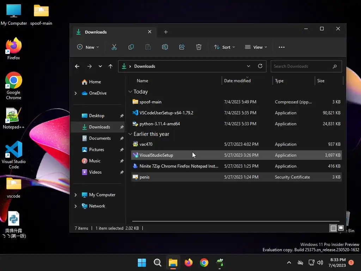The height and width of the screenshot is (271, 361).
Task: Close the Downloads tab
Action: pos(149,31)
